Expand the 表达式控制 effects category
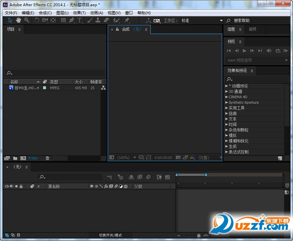The width and height of the screenshot is (293, 241). [226, 152]
